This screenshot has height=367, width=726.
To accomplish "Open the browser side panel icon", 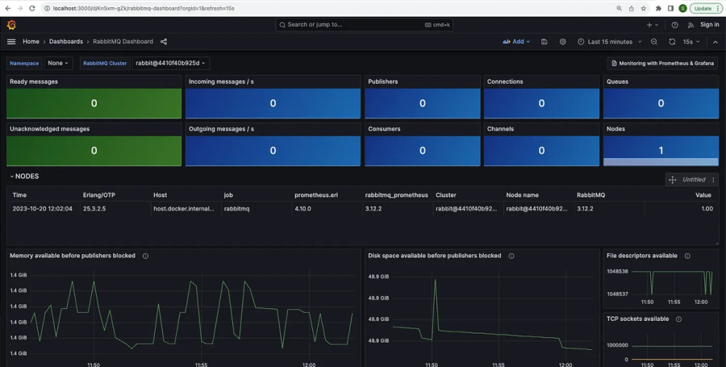I will pyautogui.click(x=670, y=8).
